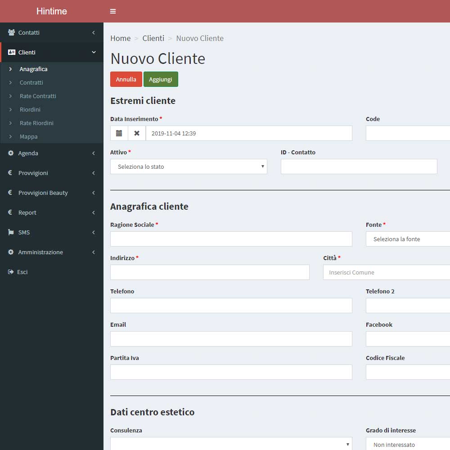
Task: Open Riordini submenu item
Action: (x=30, y=109)
